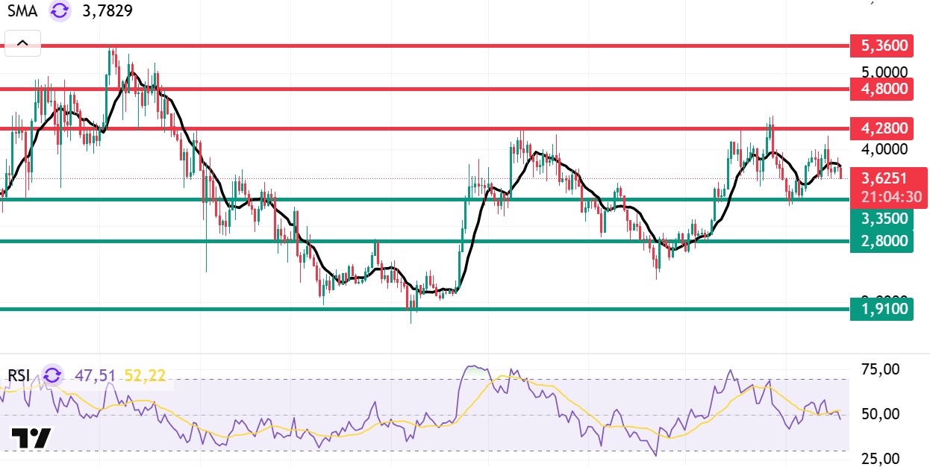
Task: Collapse the indicator legend with chevron
Action: pos(22,43)
